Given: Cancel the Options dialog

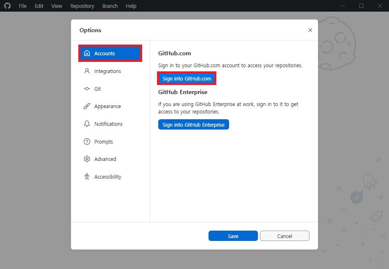Looking at the screenshot, I should pos(285,236).
